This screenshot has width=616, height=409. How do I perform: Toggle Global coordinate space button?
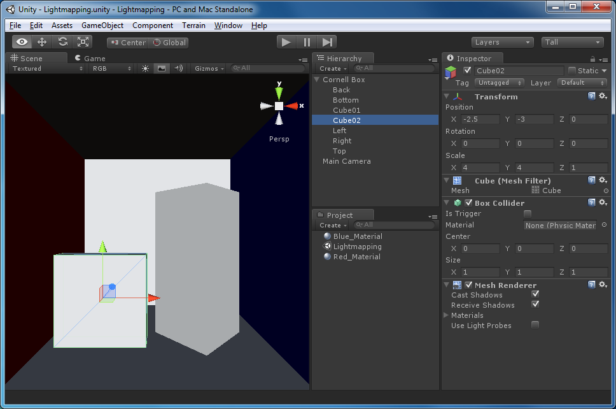click(169, 43)
